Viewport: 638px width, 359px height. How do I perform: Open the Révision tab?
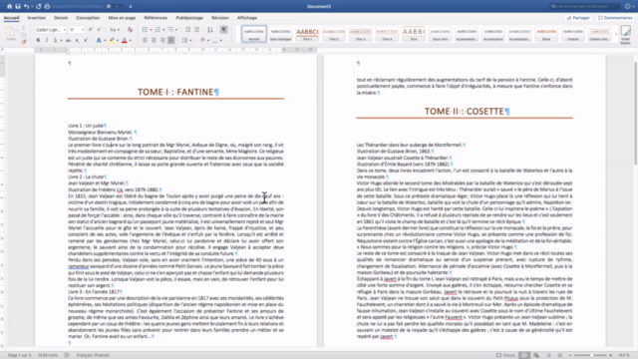coord(220,18)
